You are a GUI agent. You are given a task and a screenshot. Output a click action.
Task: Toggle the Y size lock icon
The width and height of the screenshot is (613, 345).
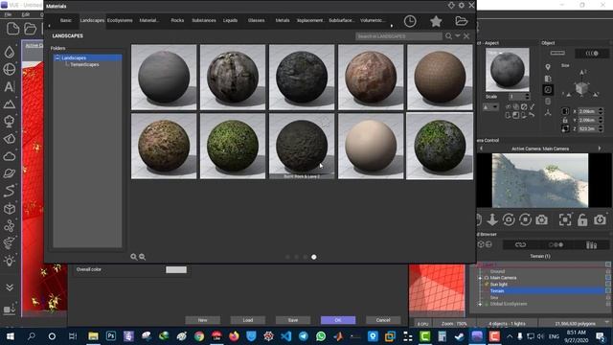pos(565,120)
